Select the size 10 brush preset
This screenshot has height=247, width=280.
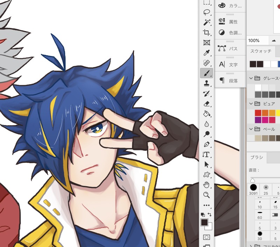260,204
